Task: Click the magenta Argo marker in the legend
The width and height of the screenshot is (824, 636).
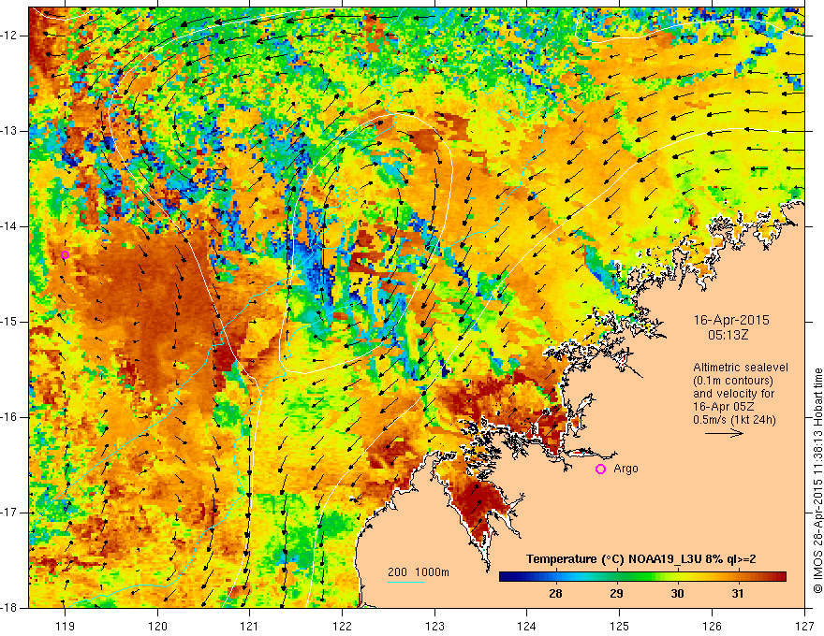Action: tap(600, 470)
